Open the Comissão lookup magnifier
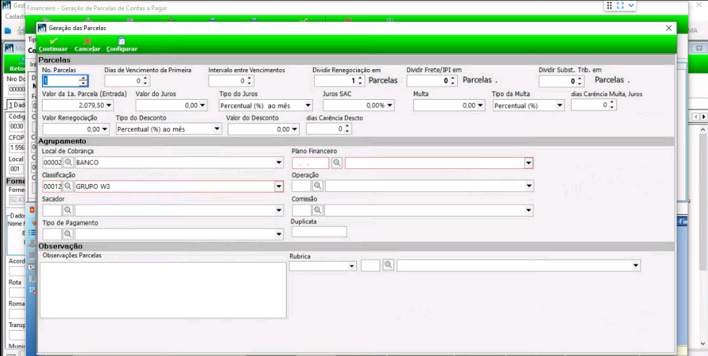The height and width of the screenshot is (356, 708). (x=318, y=210)
